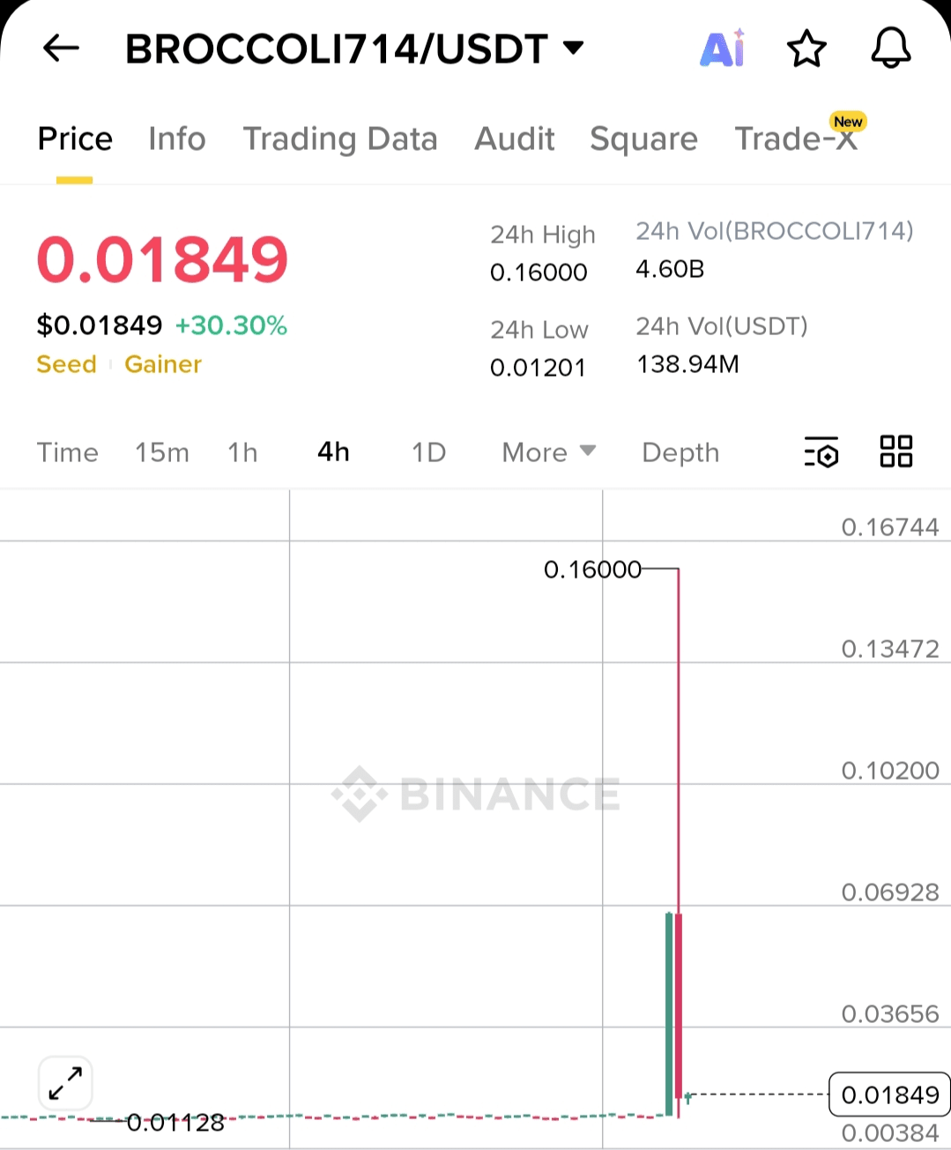Open the AI assistant icon

tap(723, 49)
